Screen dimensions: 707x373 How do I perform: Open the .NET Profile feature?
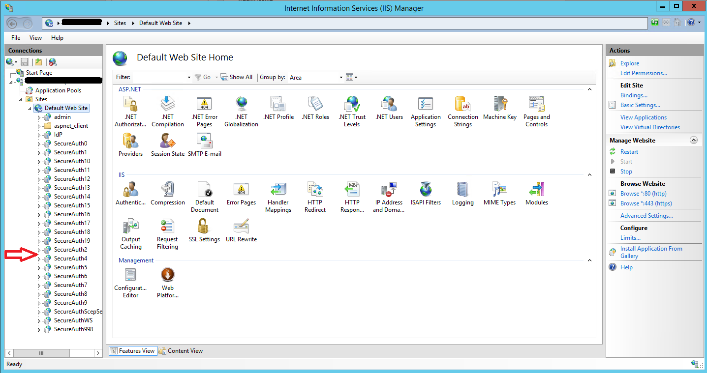pos(278,108)
